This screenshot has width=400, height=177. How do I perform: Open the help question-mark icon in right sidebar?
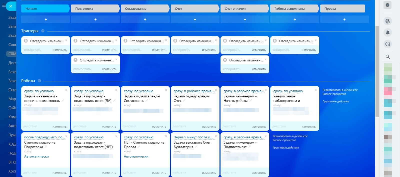click(387, 5)
